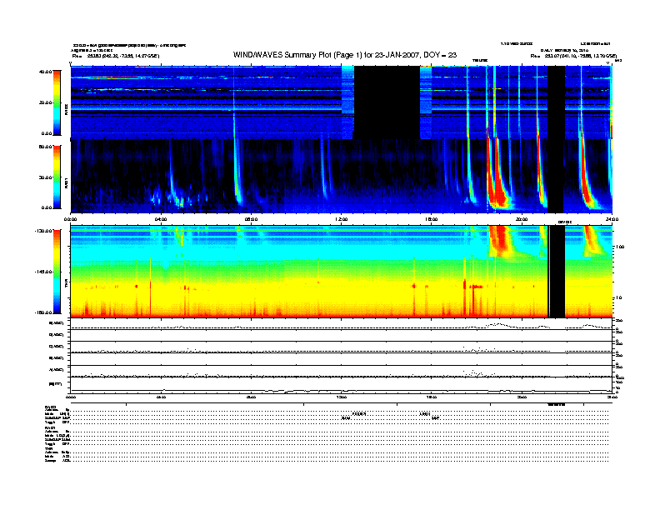This screenshot has width=660, height=510.
Task: Select the RAD1 color scale bar
Action: click(57, 177)
